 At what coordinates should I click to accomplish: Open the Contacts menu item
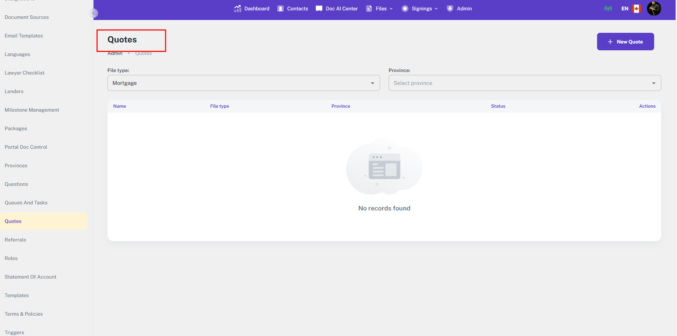click(x=293, y=9)
